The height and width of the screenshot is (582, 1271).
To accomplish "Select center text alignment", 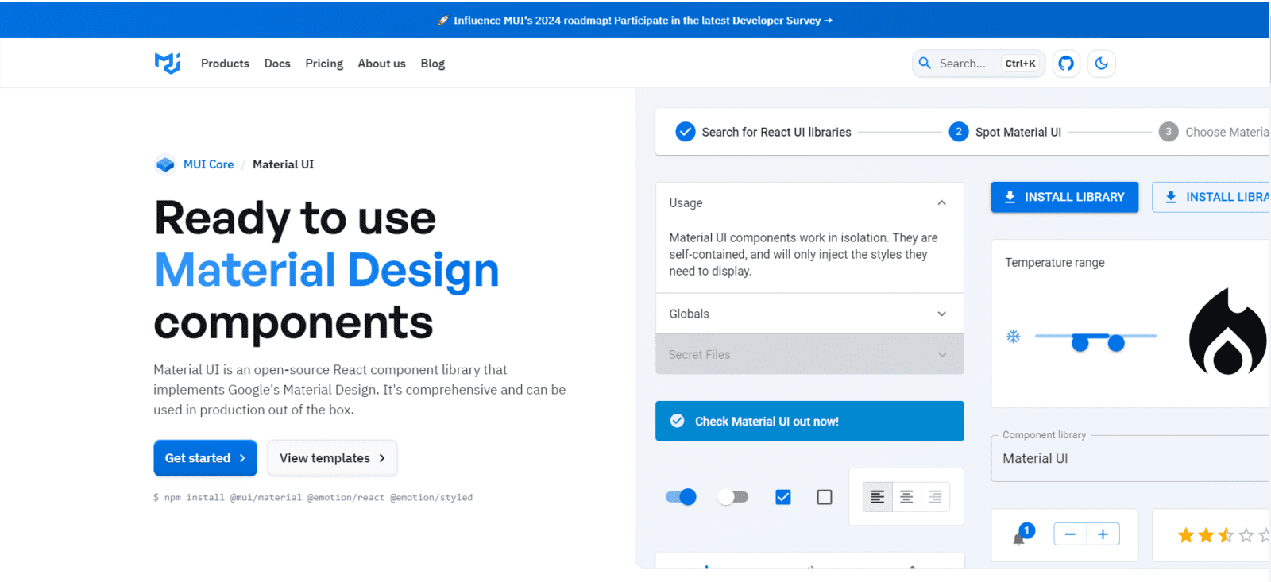I will [x=906, y=497].
